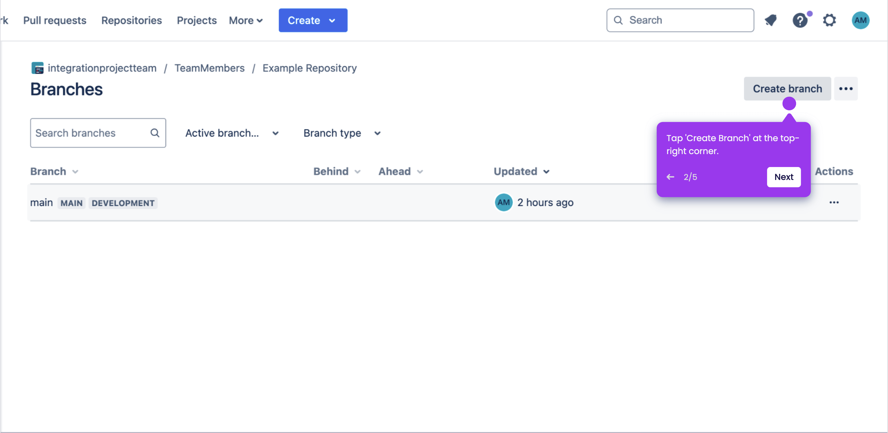
Task: Go to integrationprojectteam breadcrumb link
Action: coord(102,68)
